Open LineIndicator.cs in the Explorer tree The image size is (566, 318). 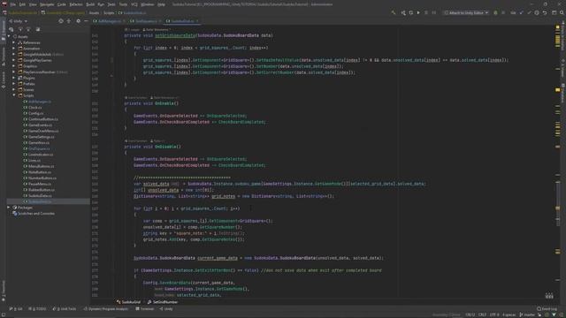click(41, 155)
